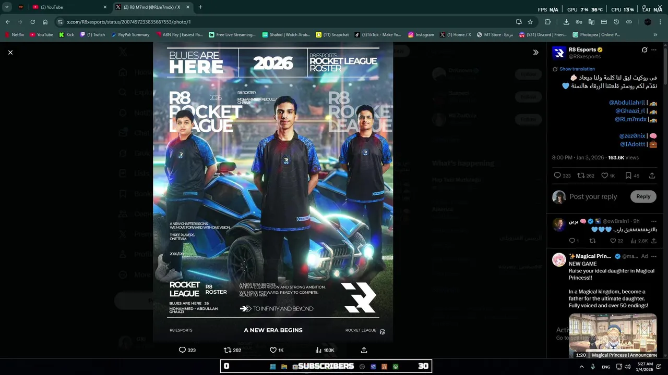Open the R8 Esports profile avatar
The width and height of the screenshot is (668, 375).
[x=559, y=53]
